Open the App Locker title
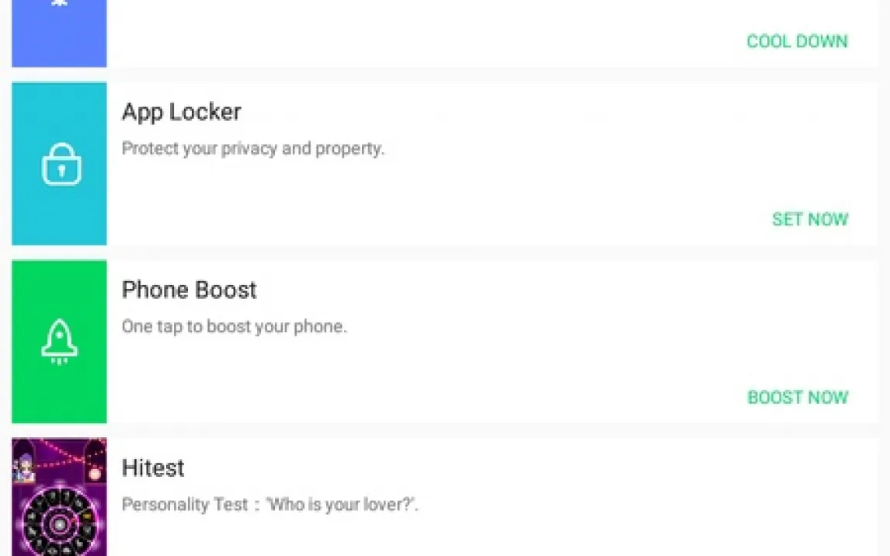Image resolution: width=890 pixels, height=556 pixels. point(181,112)
